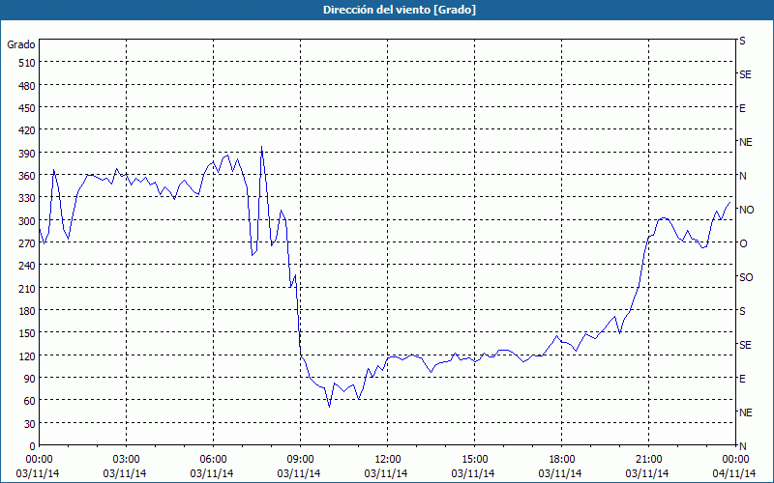This screenshot has height=483, width=774.
Task: Click the 06:00 time axis label
Action: [213, 460]
